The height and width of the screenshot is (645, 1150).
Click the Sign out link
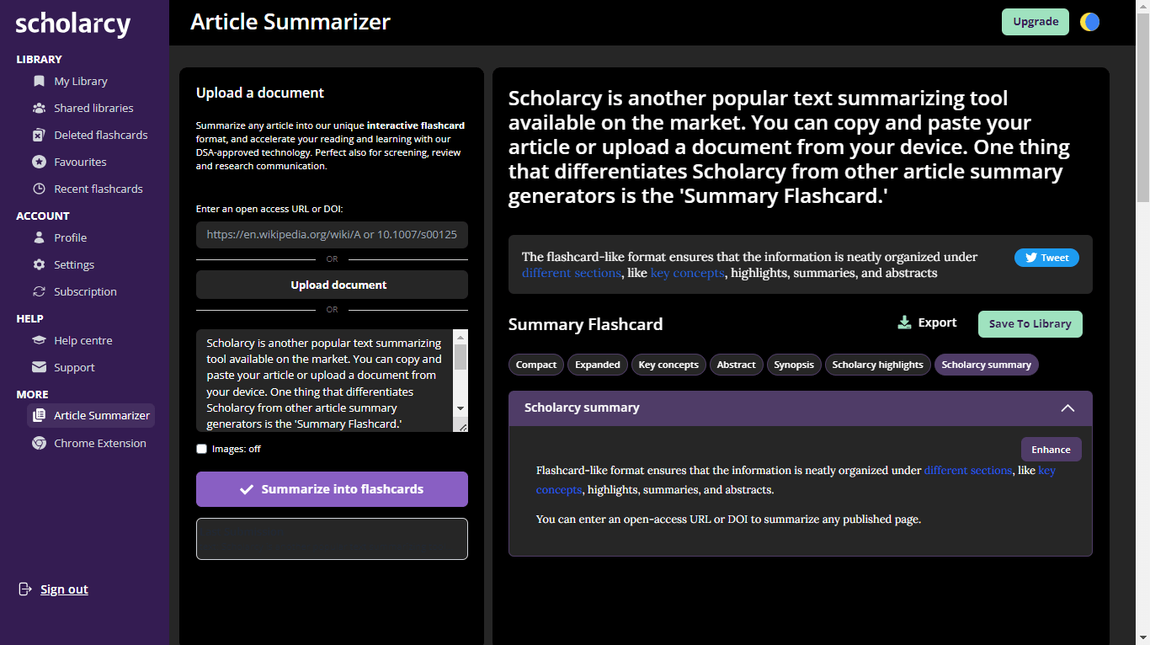pos(64,589)
